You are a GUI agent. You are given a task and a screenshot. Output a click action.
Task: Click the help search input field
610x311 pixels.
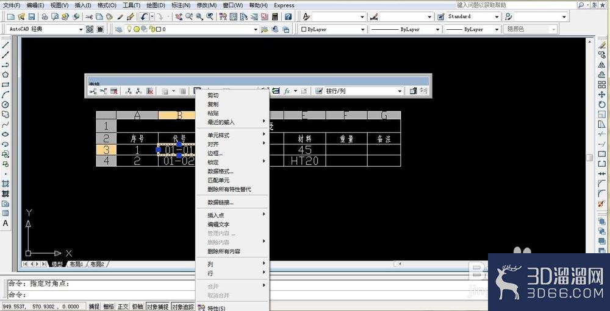pyautogui.click(x=516, y=5)
